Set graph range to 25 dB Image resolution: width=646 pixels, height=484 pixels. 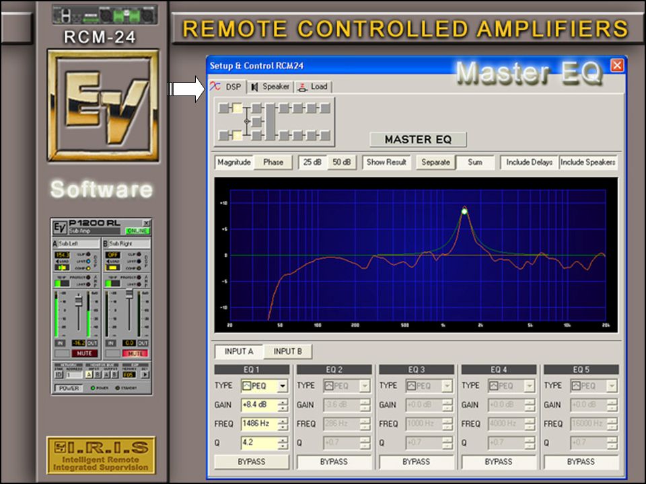312,162
